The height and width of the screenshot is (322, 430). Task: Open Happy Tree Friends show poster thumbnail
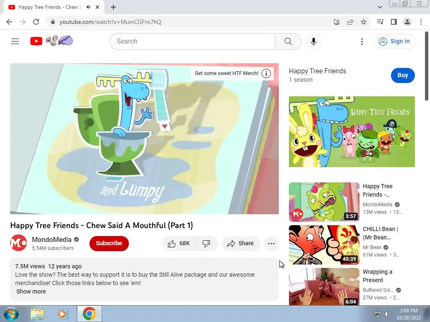click(x=351, y=132)
